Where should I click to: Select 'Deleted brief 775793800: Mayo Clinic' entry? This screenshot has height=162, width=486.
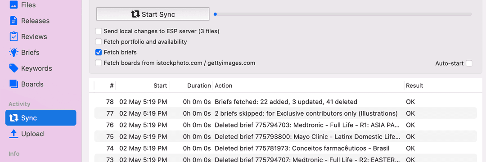tap(285, 136)
